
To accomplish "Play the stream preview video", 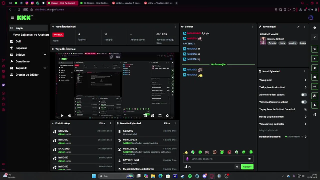I will point(62,116).
